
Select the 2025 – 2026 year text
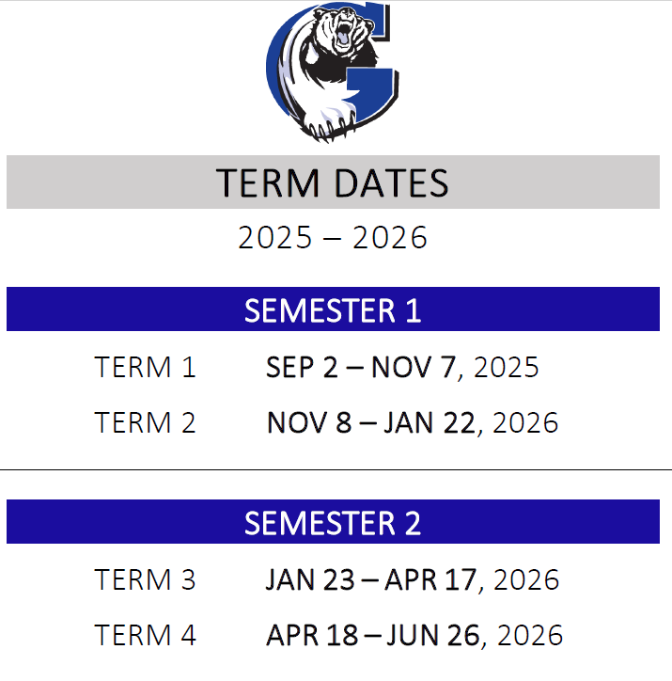[333, 238]
